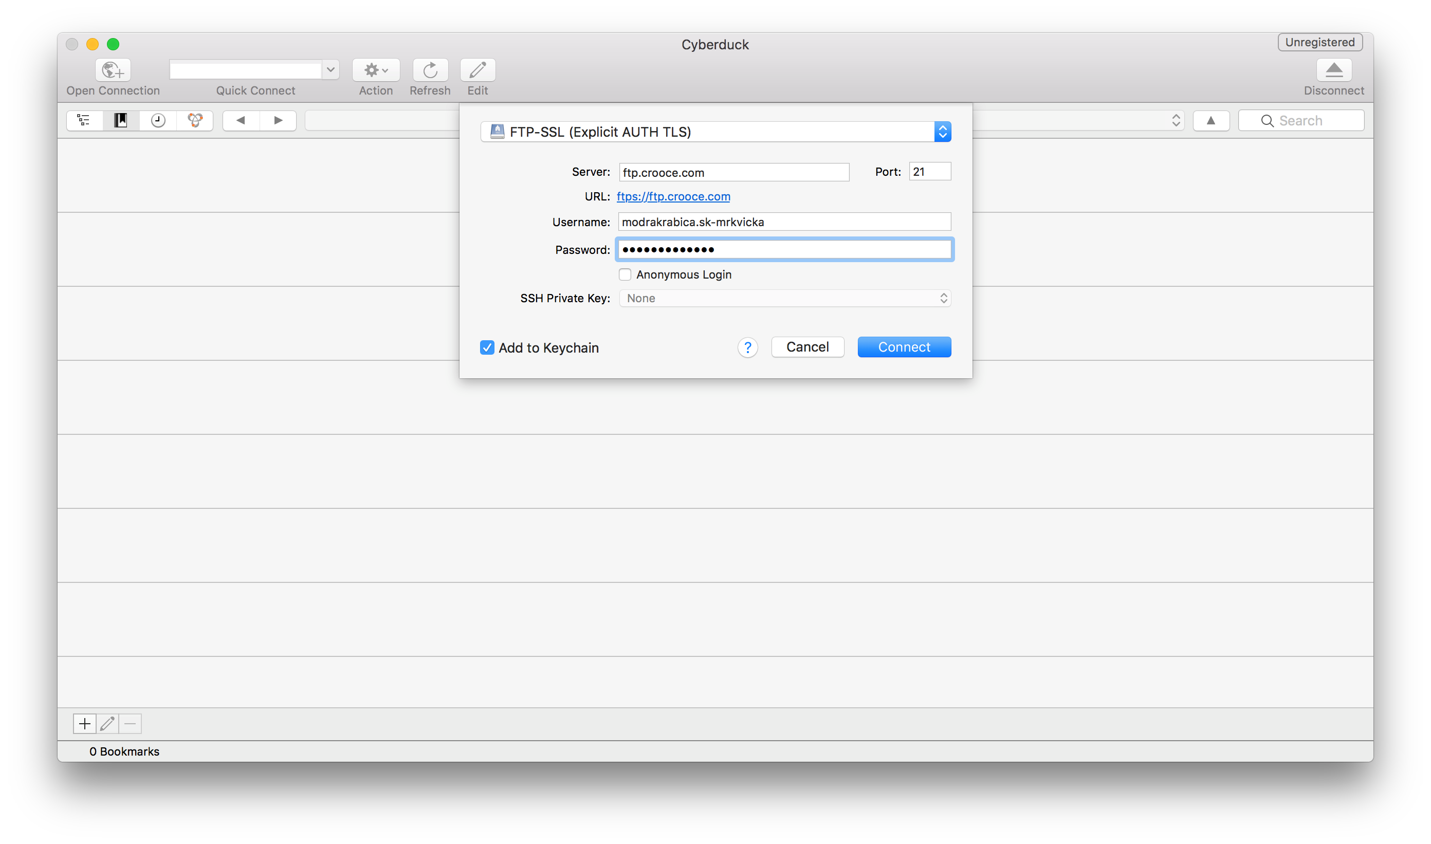Click the Unregistered button
Image resolution: width=1431 pixels, height=844 pixels.
coord(1319,42)
